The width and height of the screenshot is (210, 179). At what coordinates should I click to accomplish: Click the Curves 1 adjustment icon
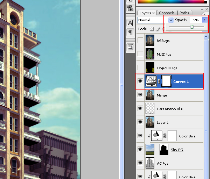coord(151,81)
